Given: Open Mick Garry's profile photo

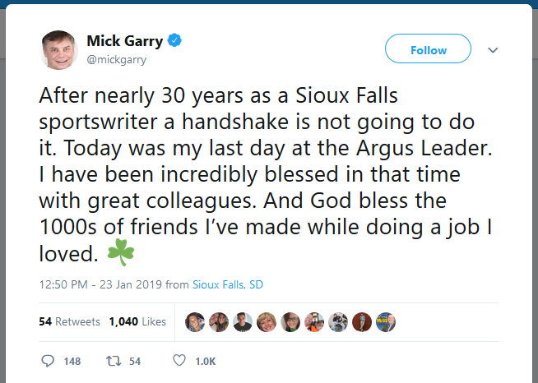Looking at the screenshot, I should point(58,49).
